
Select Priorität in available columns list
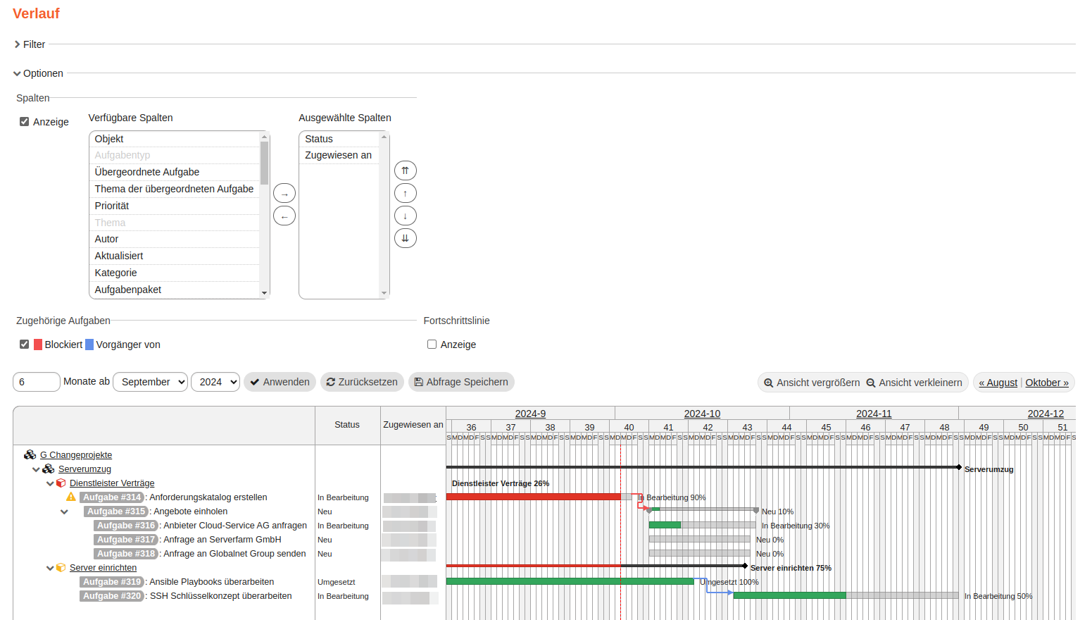point(112,206)
